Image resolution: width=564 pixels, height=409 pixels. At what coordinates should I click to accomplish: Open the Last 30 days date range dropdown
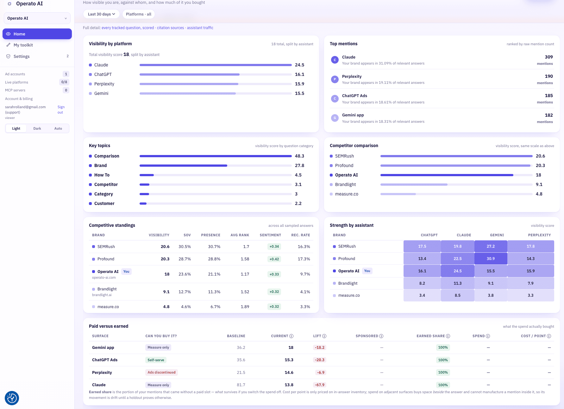coord(101,14)
